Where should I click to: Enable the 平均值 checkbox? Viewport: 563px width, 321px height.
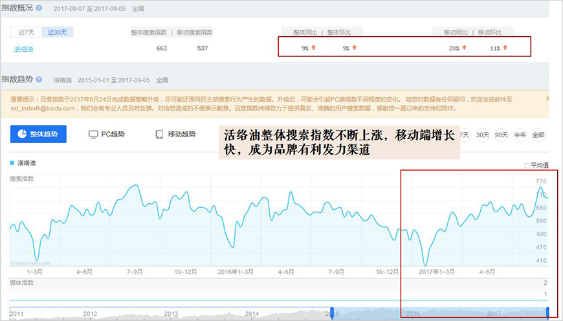[526, 166]
